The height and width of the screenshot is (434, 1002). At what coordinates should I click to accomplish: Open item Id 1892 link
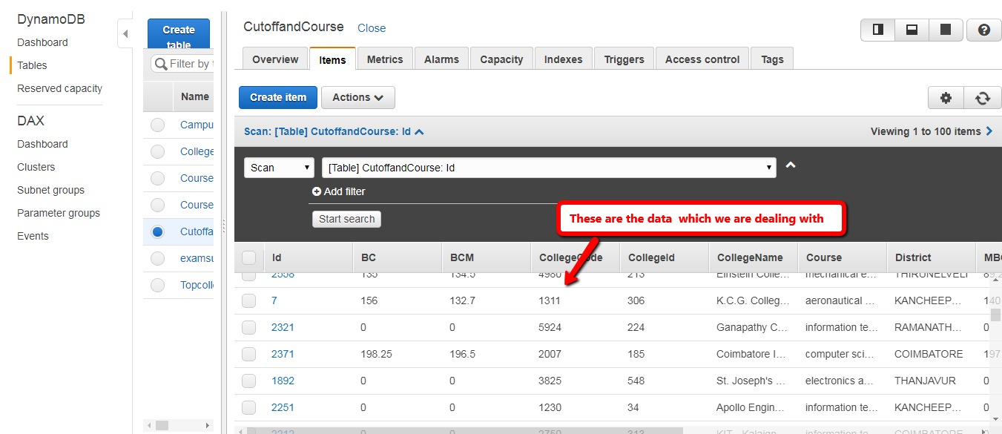pos(283,381)
